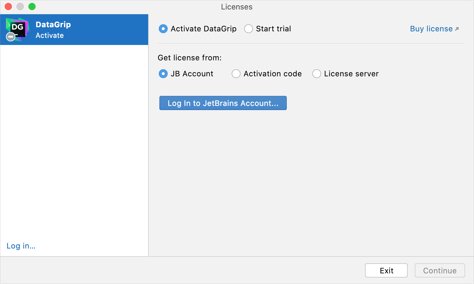Click the minus badge on the DataGrip icon
The image size is (474, 284).
[10, 37]
